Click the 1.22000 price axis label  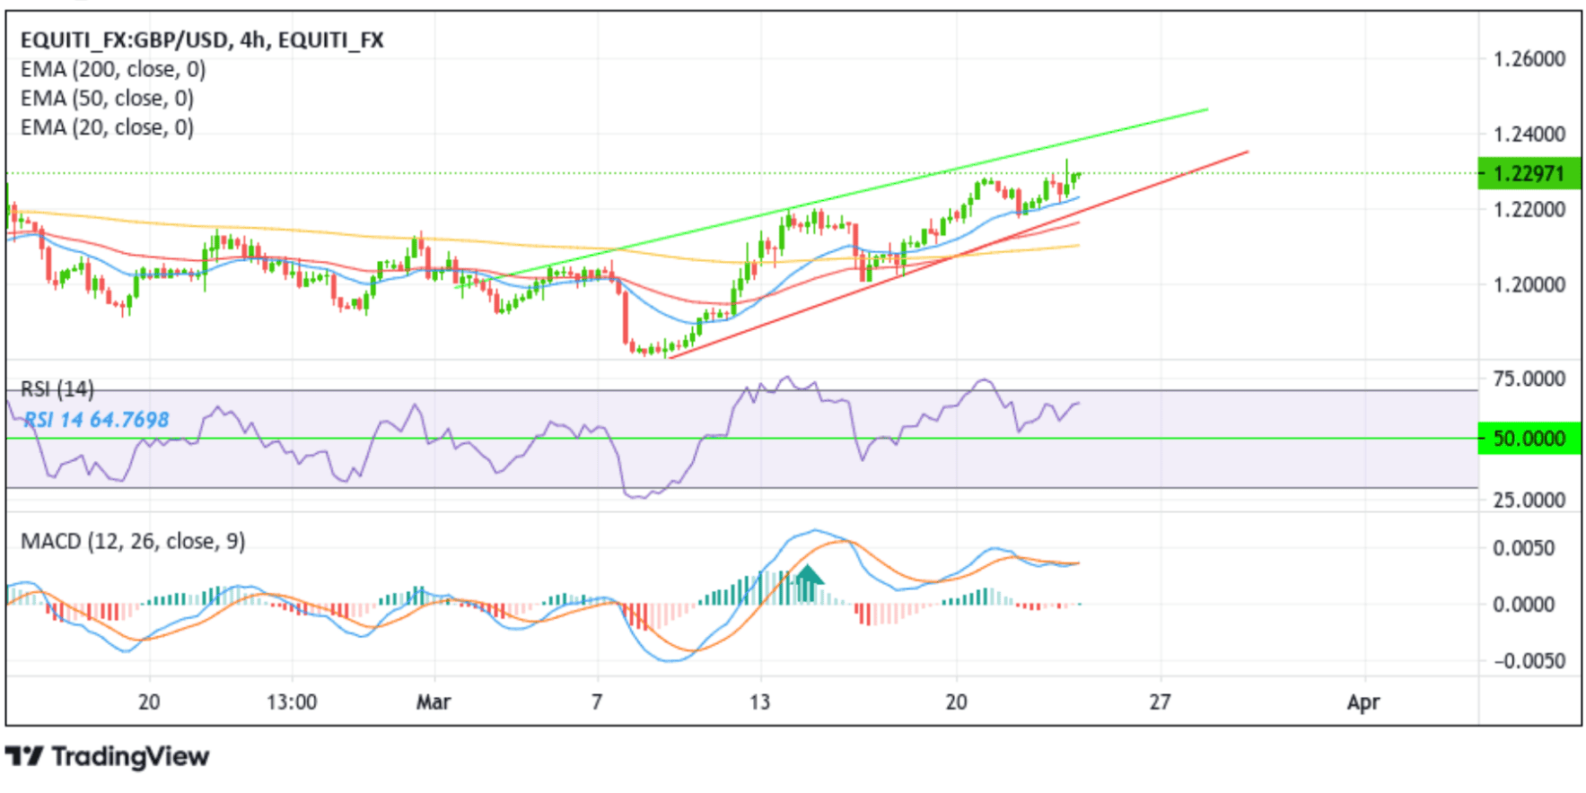tap(1529, 210)
